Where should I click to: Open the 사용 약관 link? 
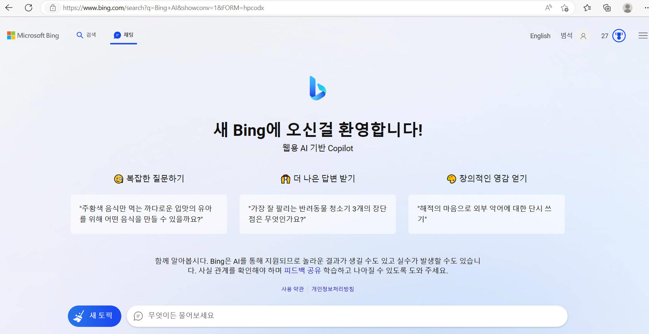293,289
